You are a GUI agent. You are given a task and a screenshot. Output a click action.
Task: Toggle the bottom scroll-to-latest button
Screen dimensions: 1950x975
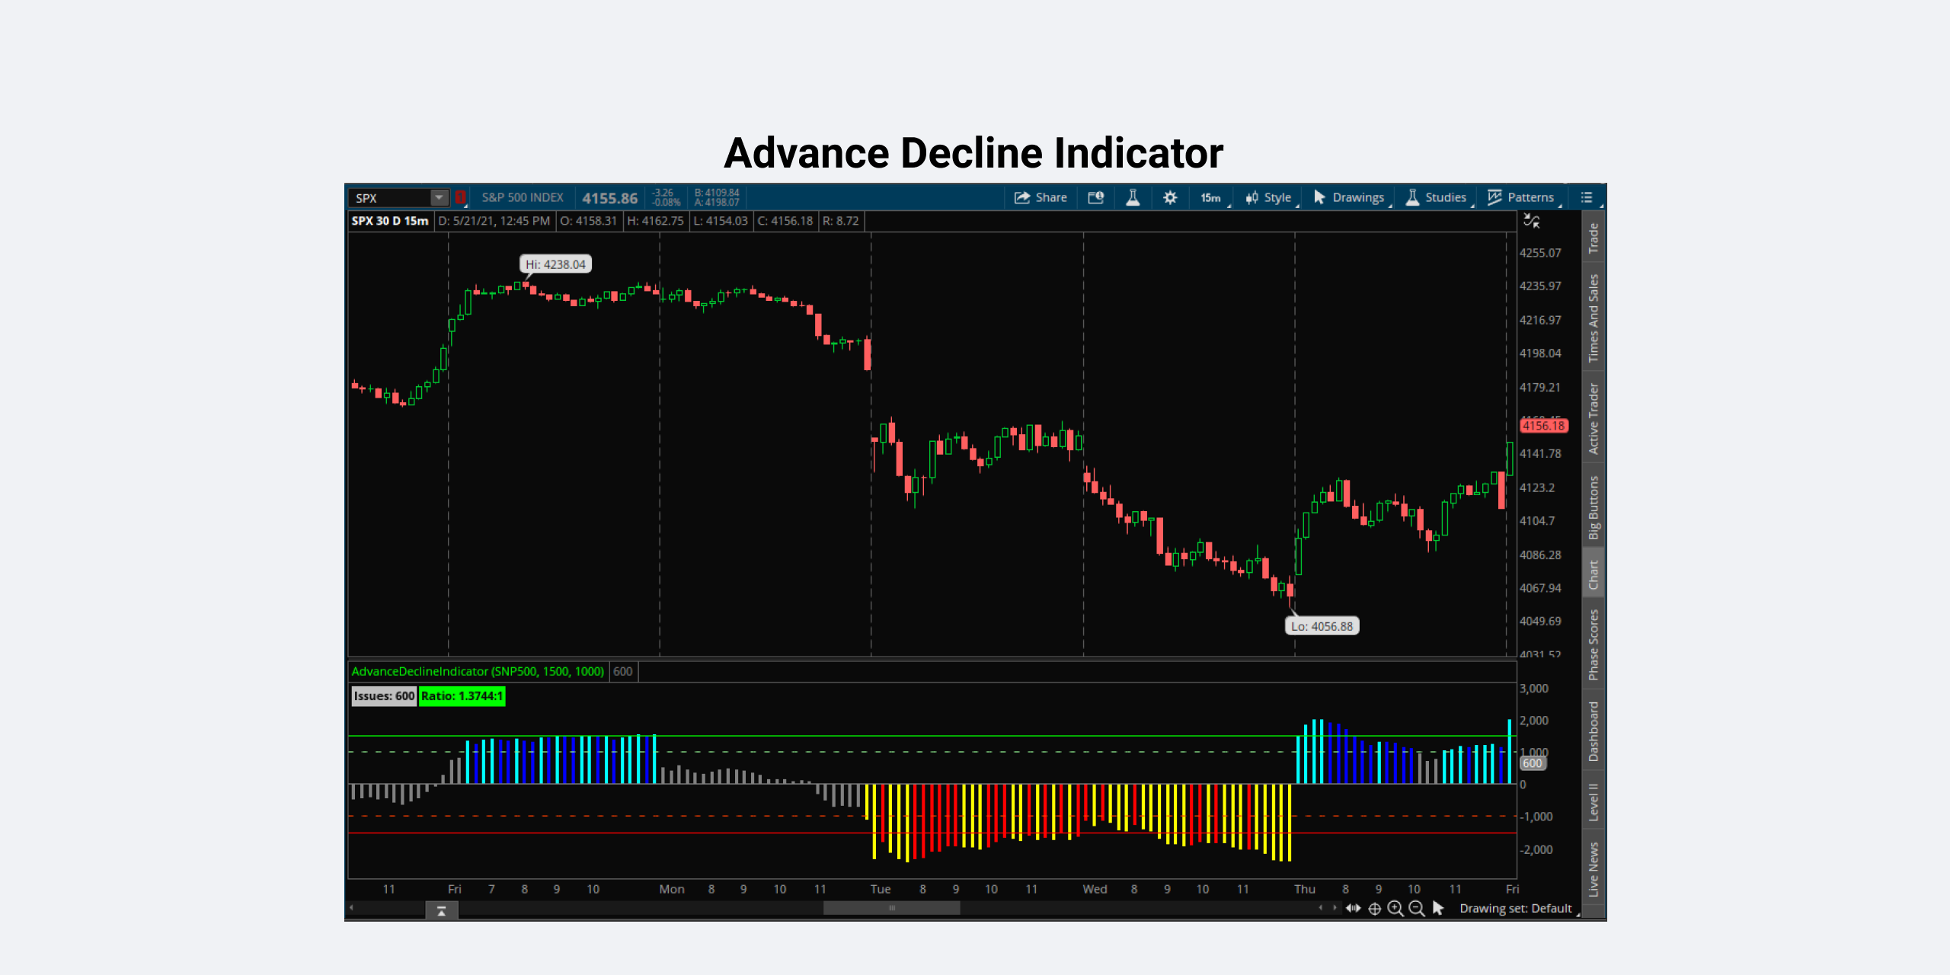(441, 910)
